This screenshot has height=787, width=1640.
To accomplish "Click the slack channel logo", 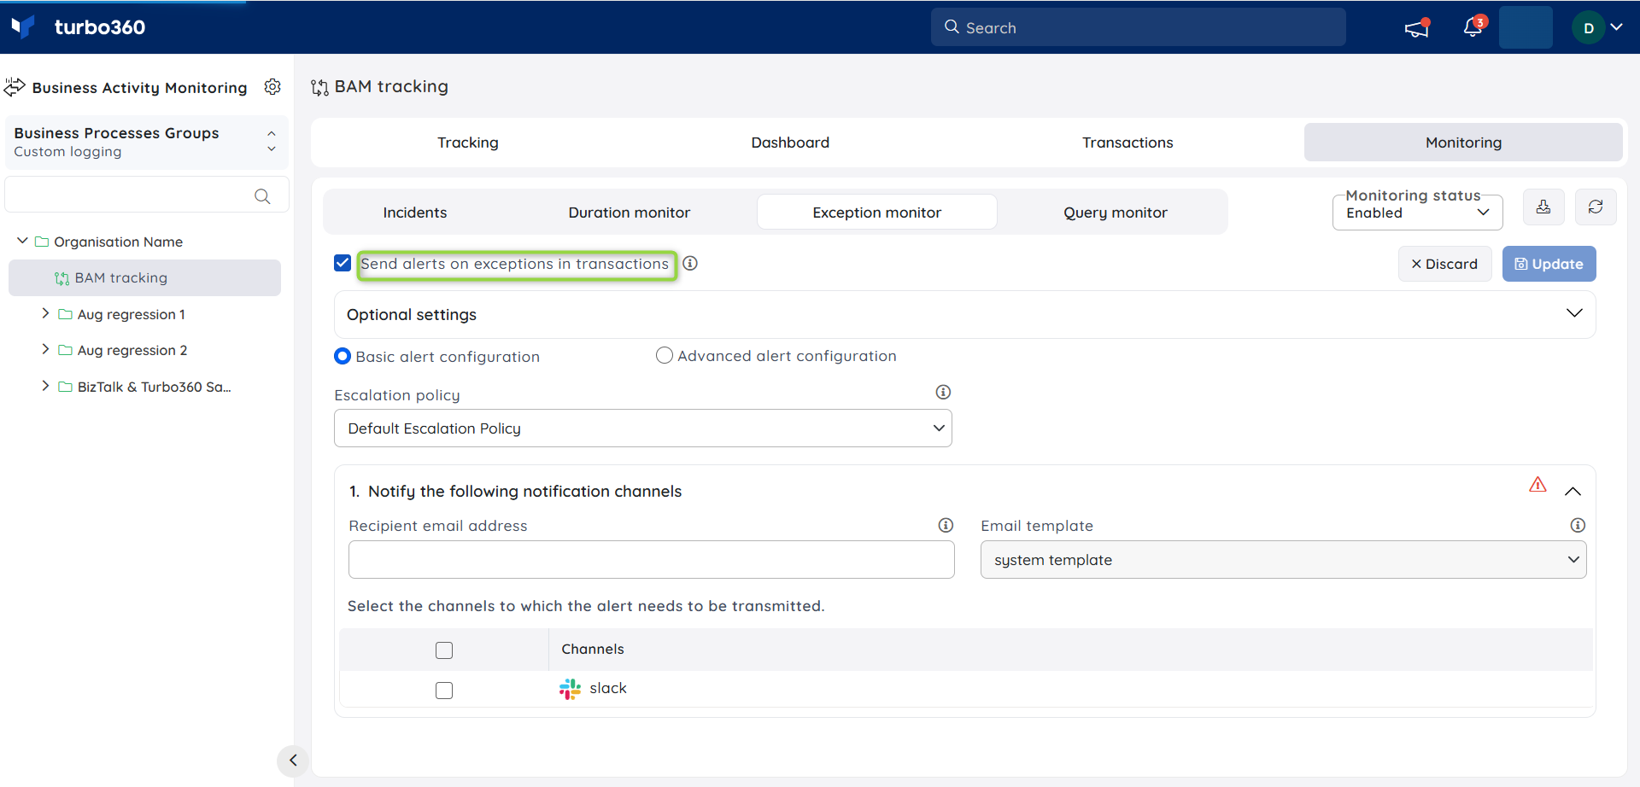I will pyautogui.click(x=570, y=689).
